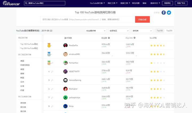The image size is (192, 113).
Task: Share on Twitter icon
Action: pyautogui.click(x=169, y=12)
